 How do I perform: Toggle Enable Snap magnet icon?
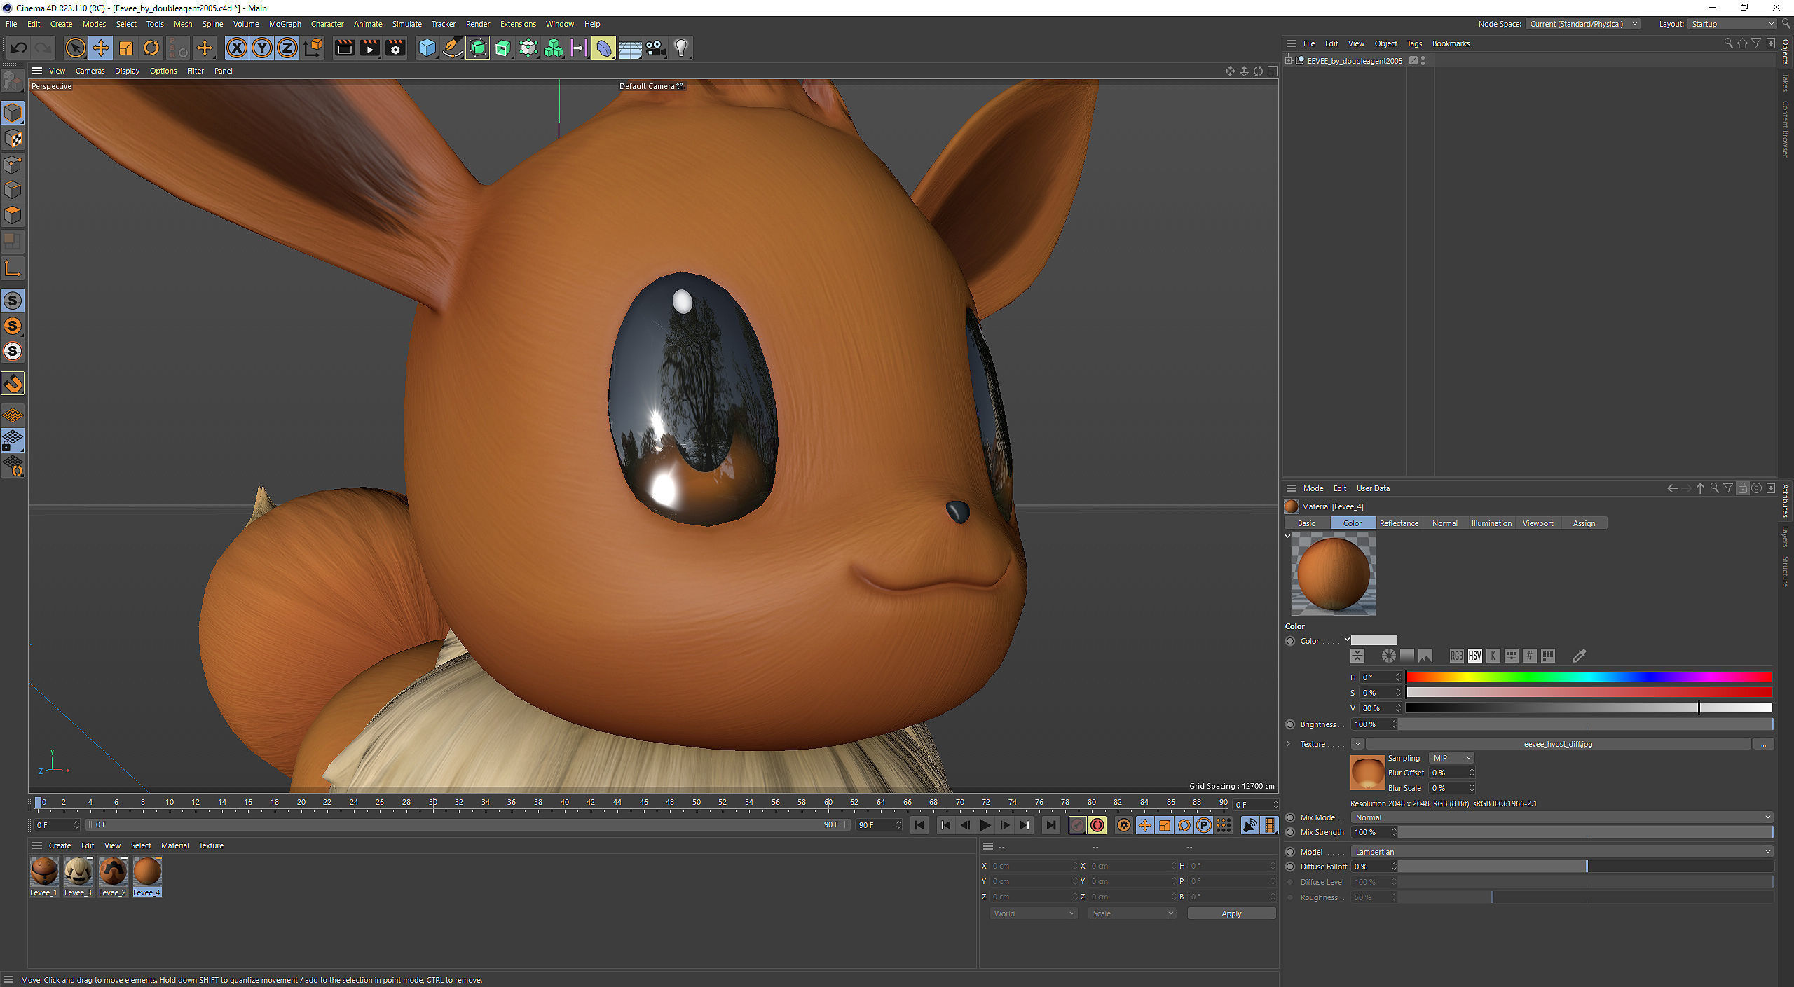pos(13,383)
